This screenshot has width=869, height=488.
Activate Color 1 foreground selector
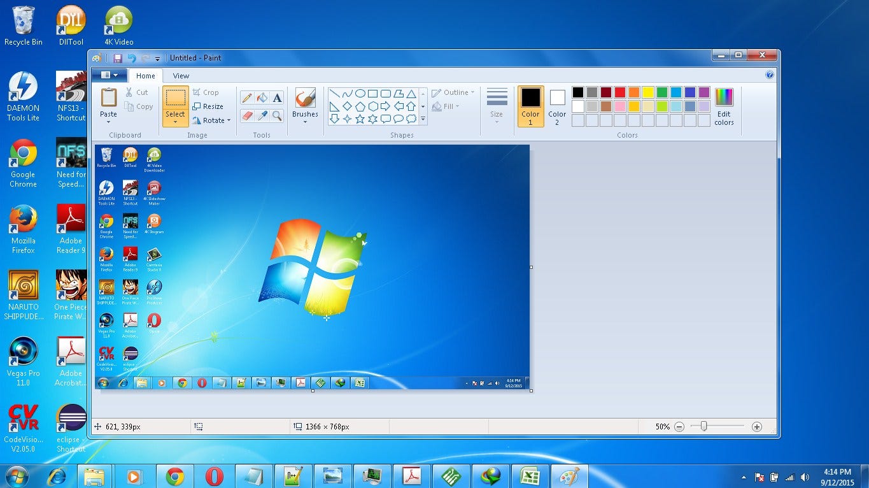coord(530,106)
